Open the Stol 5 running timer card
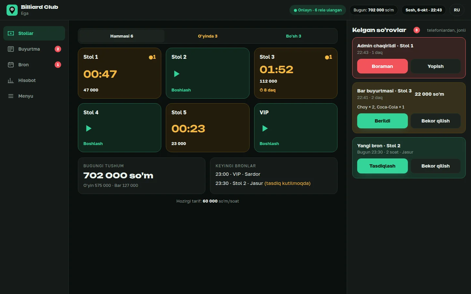This screenshot has width=471, height=294. click(x=208, y=128)
